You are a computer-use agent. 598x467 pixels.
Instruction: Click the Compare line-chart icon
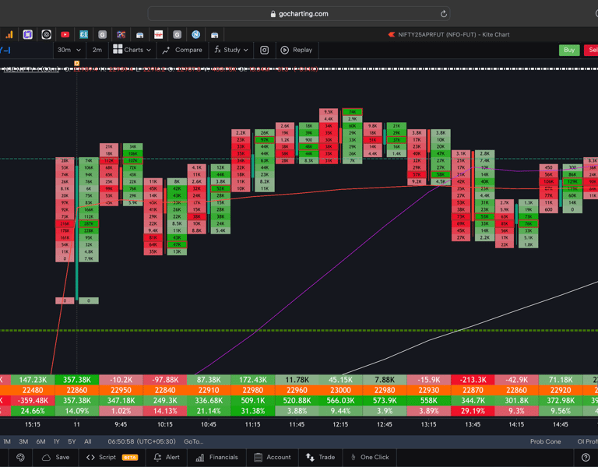(166, 51)
